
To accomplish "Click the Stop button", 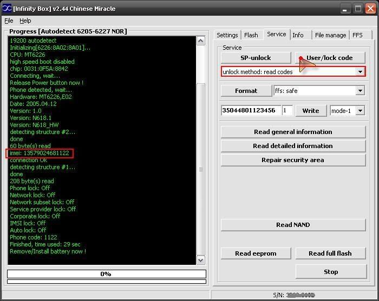I will 331,272.
